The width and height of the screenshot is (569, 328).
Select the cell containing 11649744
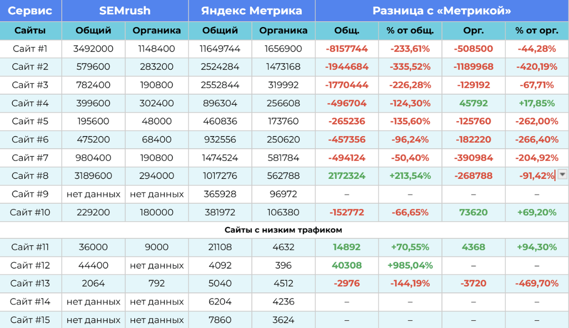pyautogui.click(x=220, y=49)
